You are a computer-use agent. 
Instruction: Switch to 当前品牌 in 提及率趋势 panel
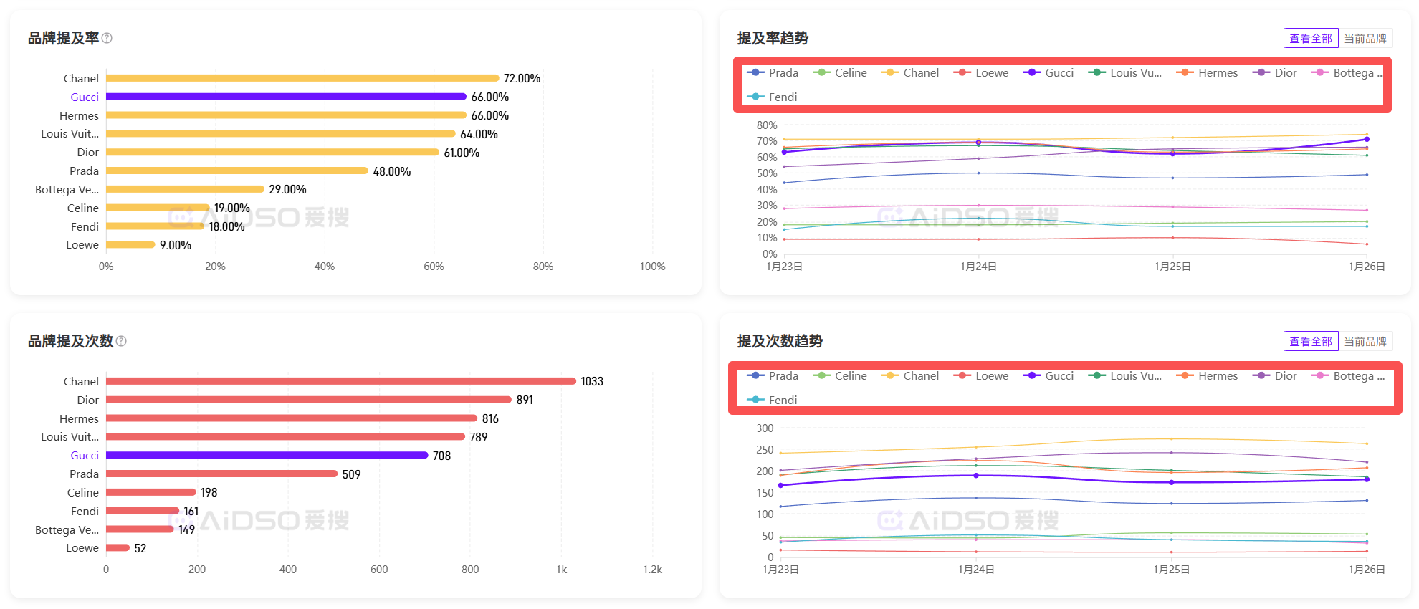pyautogui.click(x=1365, y=38)
